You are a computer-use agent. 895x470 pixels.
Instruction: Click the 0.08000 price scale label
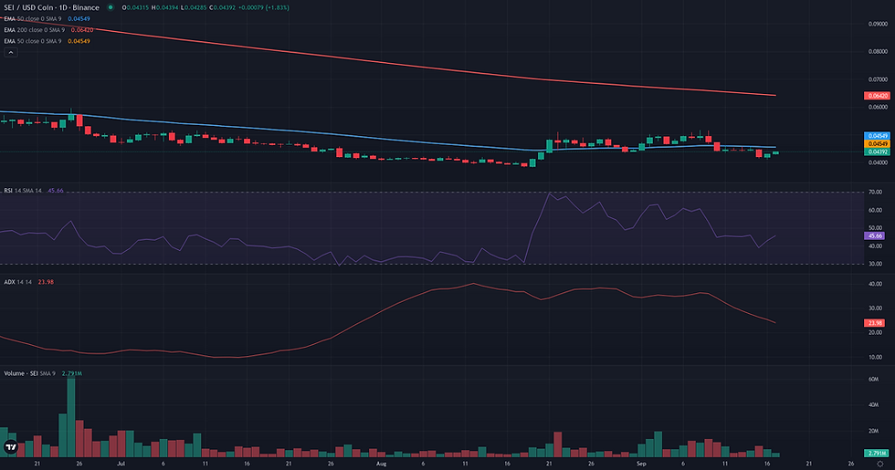pos(878,51)
